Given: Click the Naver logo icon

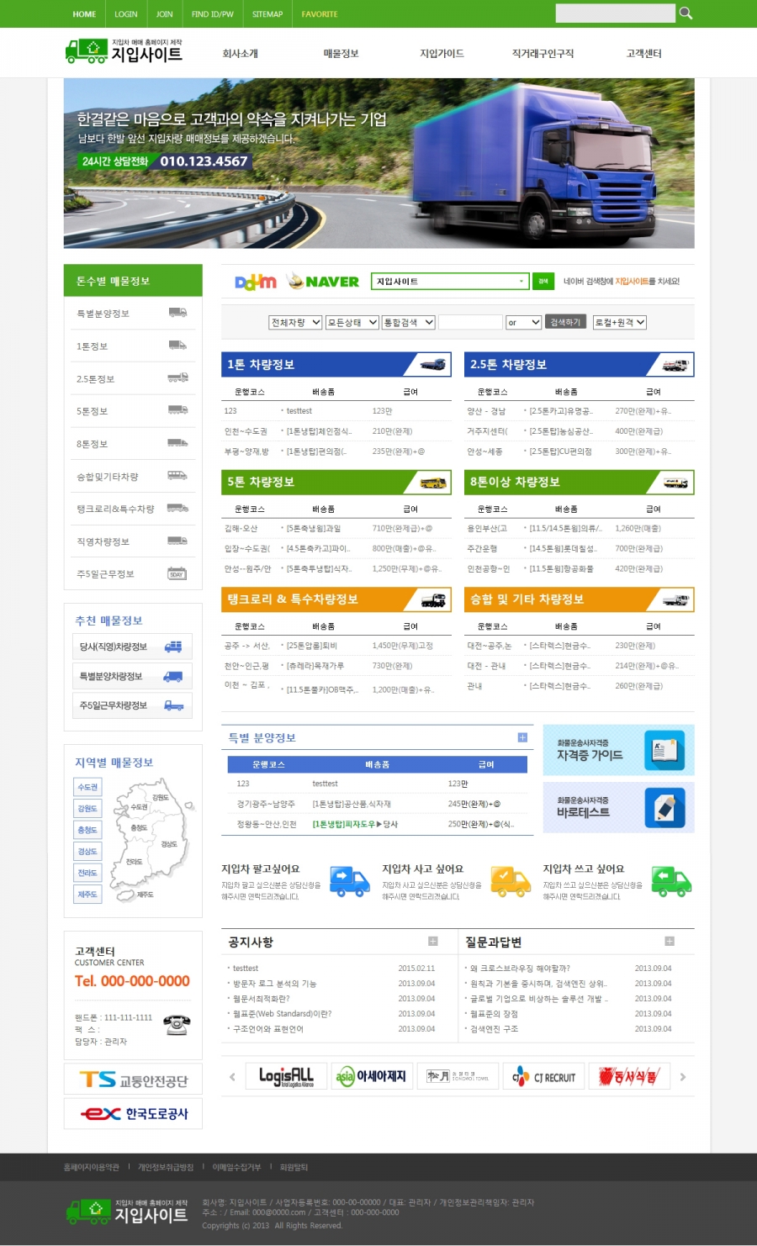Looking at the screenshot, I should pyautogui.click(x=323, y=282).
